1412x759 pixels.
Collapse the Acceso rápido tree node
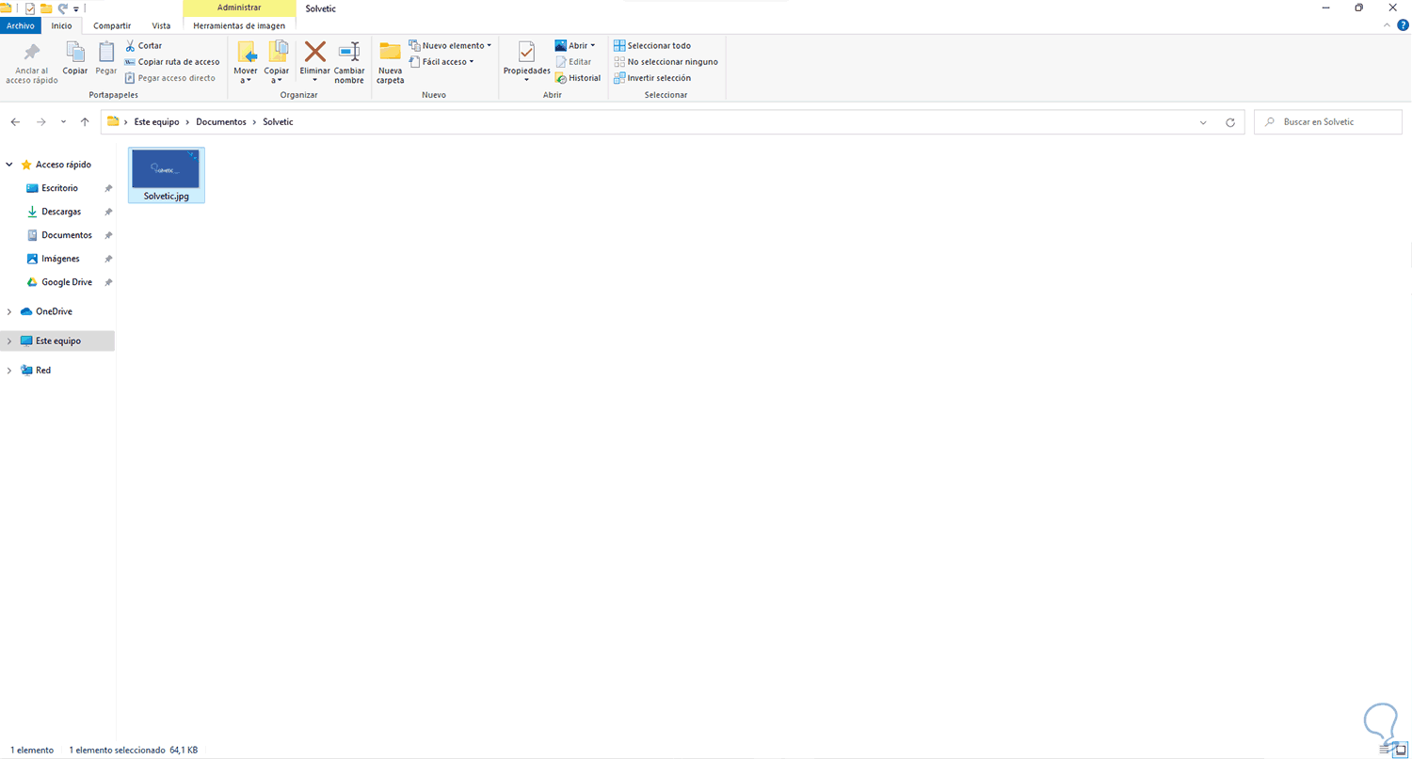(x=9, y=165)
